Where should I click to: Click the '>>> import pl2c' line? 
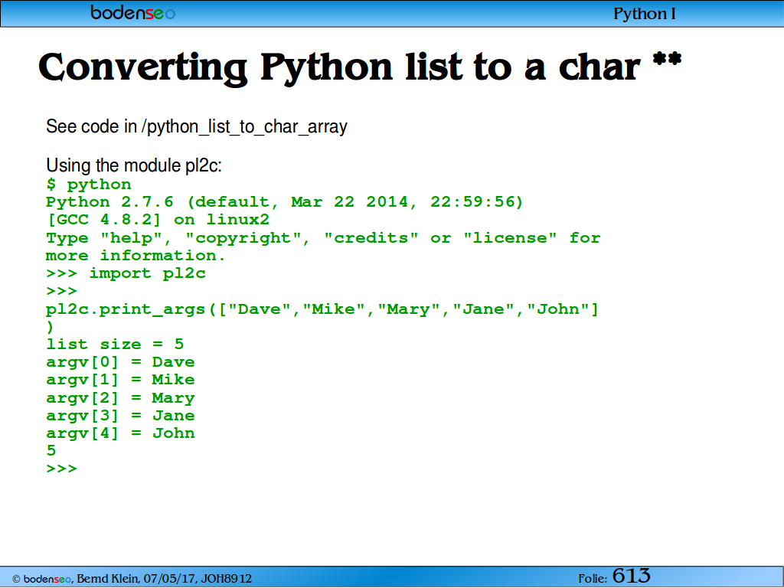(126, 273)
